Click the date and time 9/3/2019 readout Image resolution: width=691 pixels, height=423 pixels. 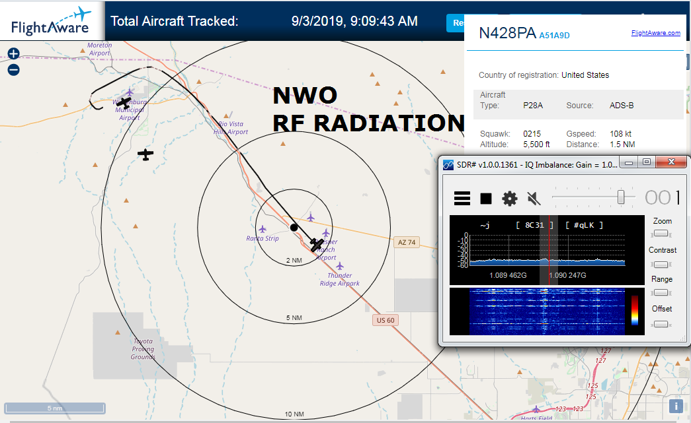tap(354, 21)
